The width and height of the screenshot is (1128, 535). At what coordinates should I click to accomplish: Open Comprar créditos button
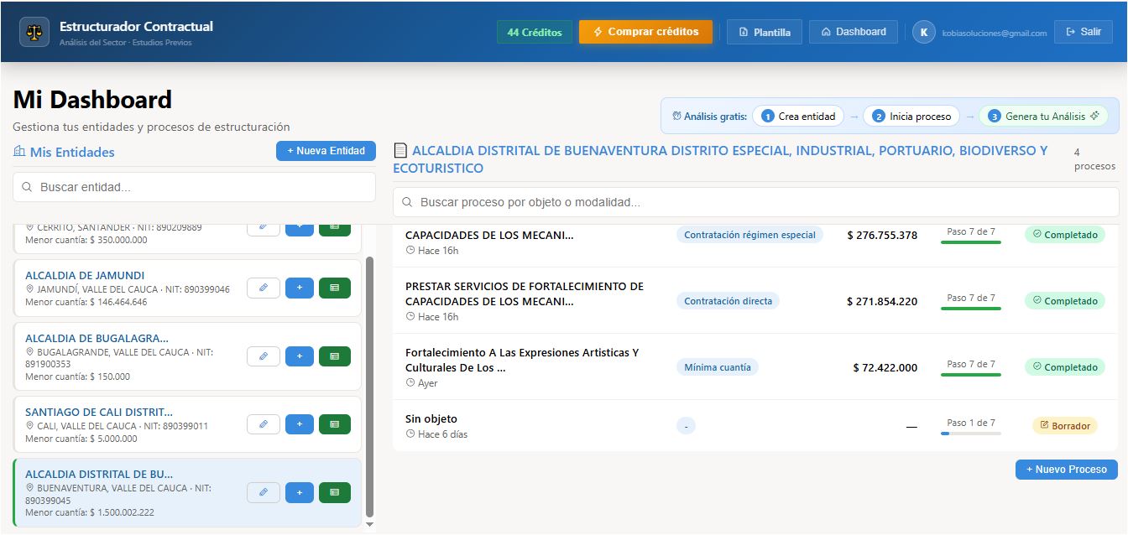pos(645,32)
